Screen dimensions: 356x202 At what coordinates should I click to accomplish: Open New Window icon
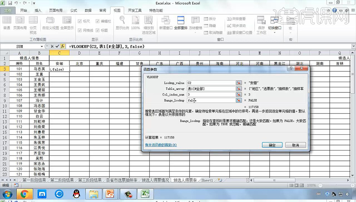[166, 23]
